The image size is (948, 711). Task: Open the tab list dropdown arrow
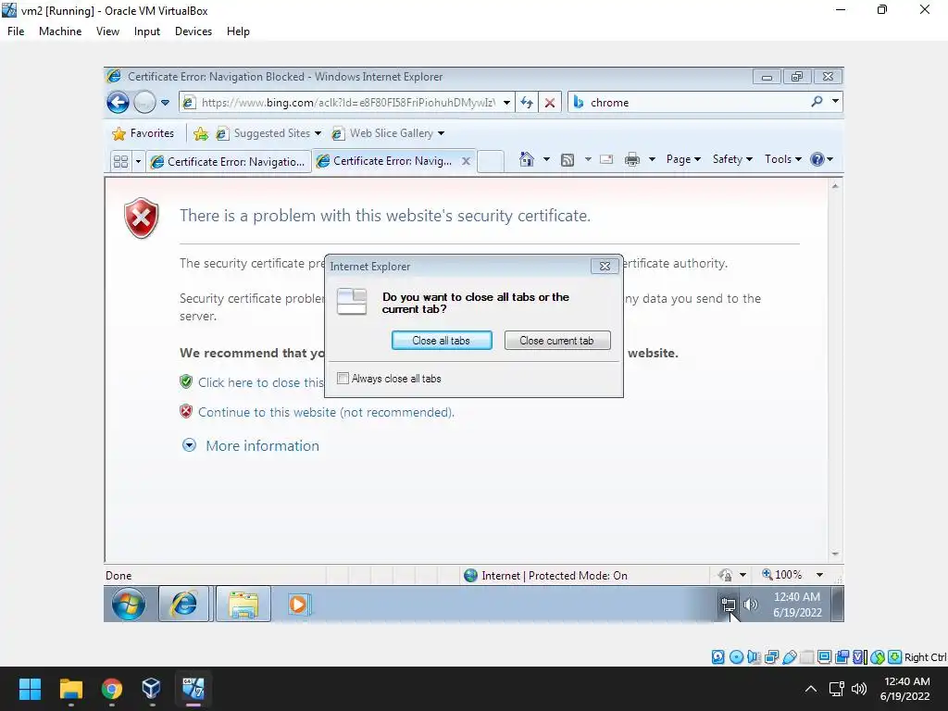point(138,161)
